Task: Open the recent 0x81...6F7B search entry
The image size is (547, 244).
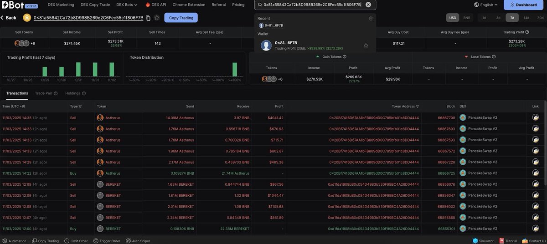Action: pos(271,25)
